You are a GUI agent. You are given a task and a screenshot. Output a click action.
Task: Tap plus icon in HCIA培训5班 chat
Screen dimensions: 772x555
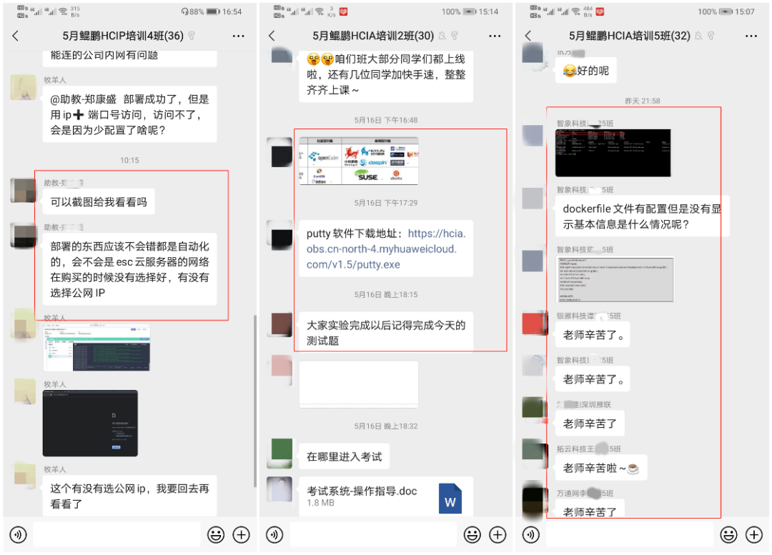point(754,534)
